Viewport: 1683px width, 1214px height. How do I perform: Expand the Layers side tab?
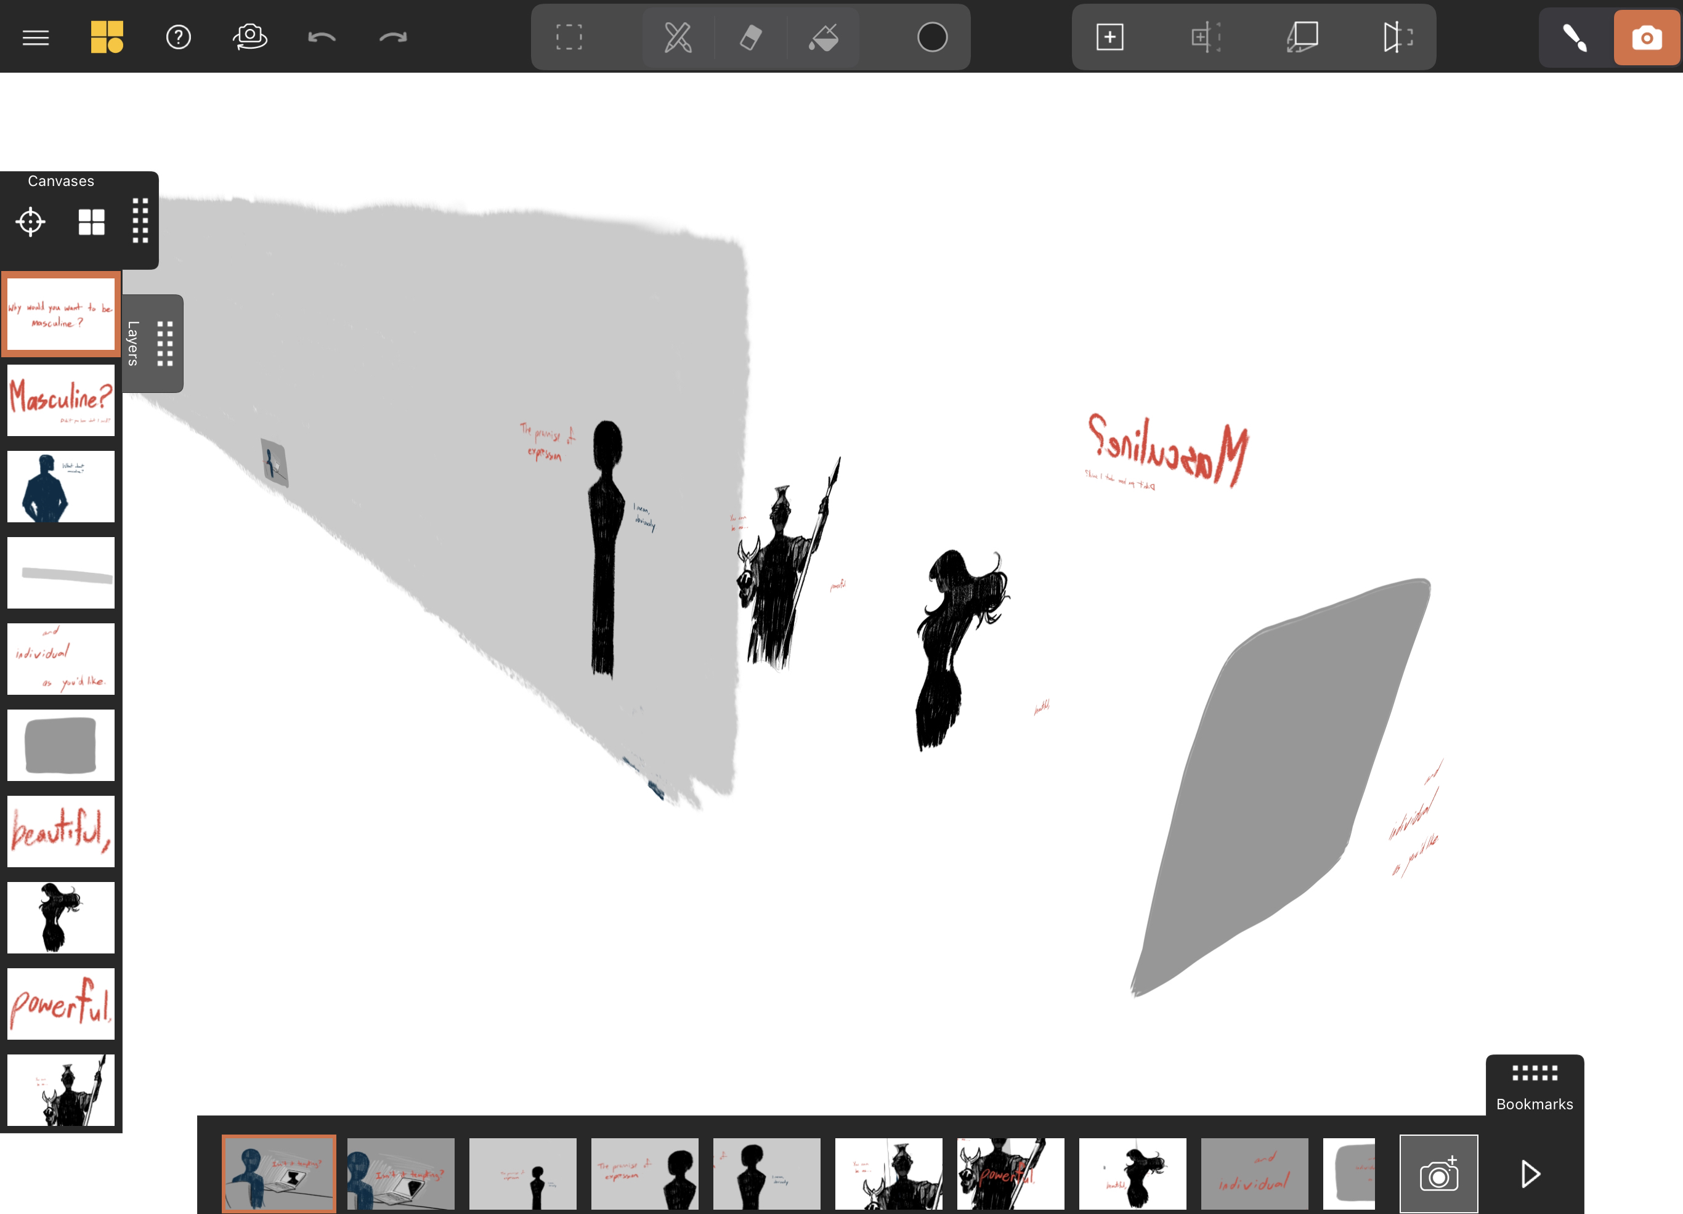point(134,343)
